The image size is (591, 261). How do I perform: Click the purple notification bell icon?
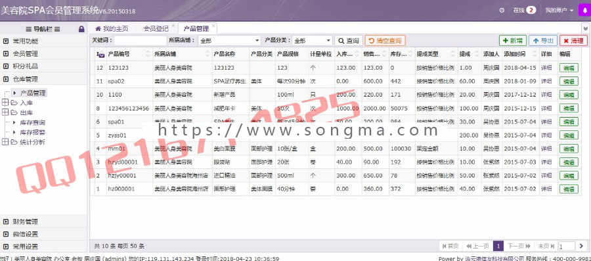pos(585,10)
